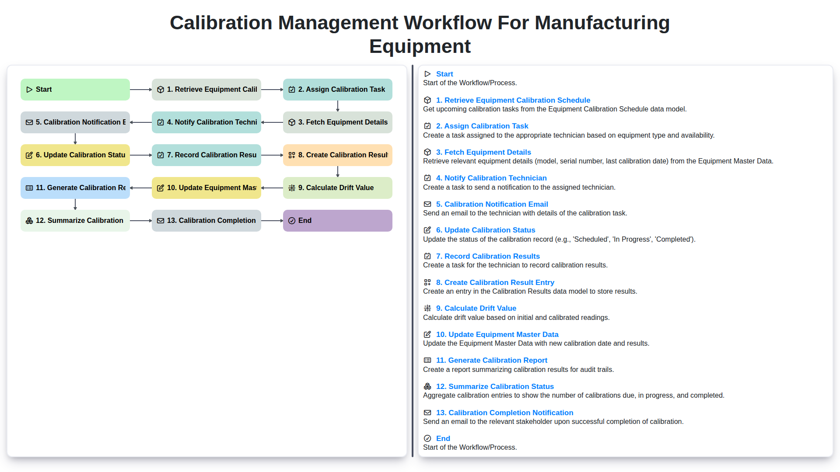Click the check-circle icon on the End node
Image resolution: width=840 pixels, height=472 pixels.
(x=292, y=220)
